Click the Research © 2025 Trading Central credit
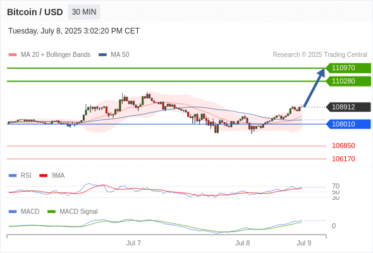 (x=320, y=55)
